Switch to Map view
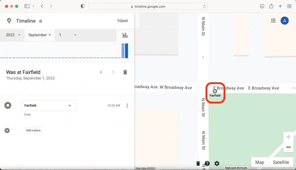Viewport: 296px width, 170px height. click(x=259, y=162)
